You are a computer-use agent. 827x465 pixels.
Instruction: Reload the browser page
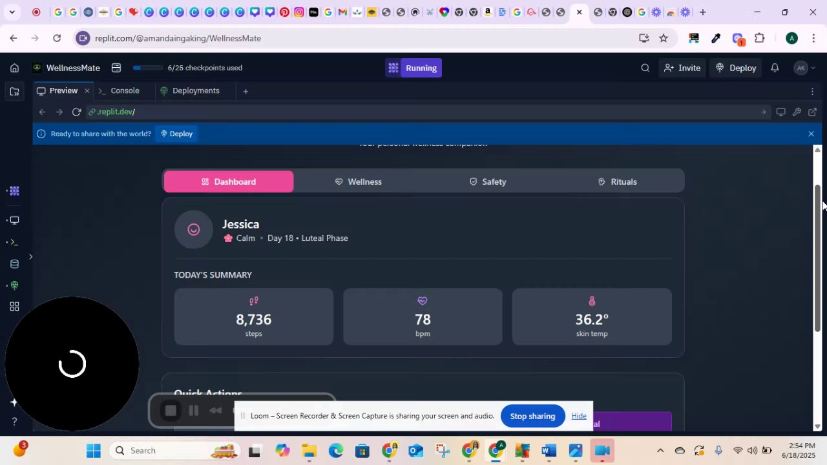point(57,38)
